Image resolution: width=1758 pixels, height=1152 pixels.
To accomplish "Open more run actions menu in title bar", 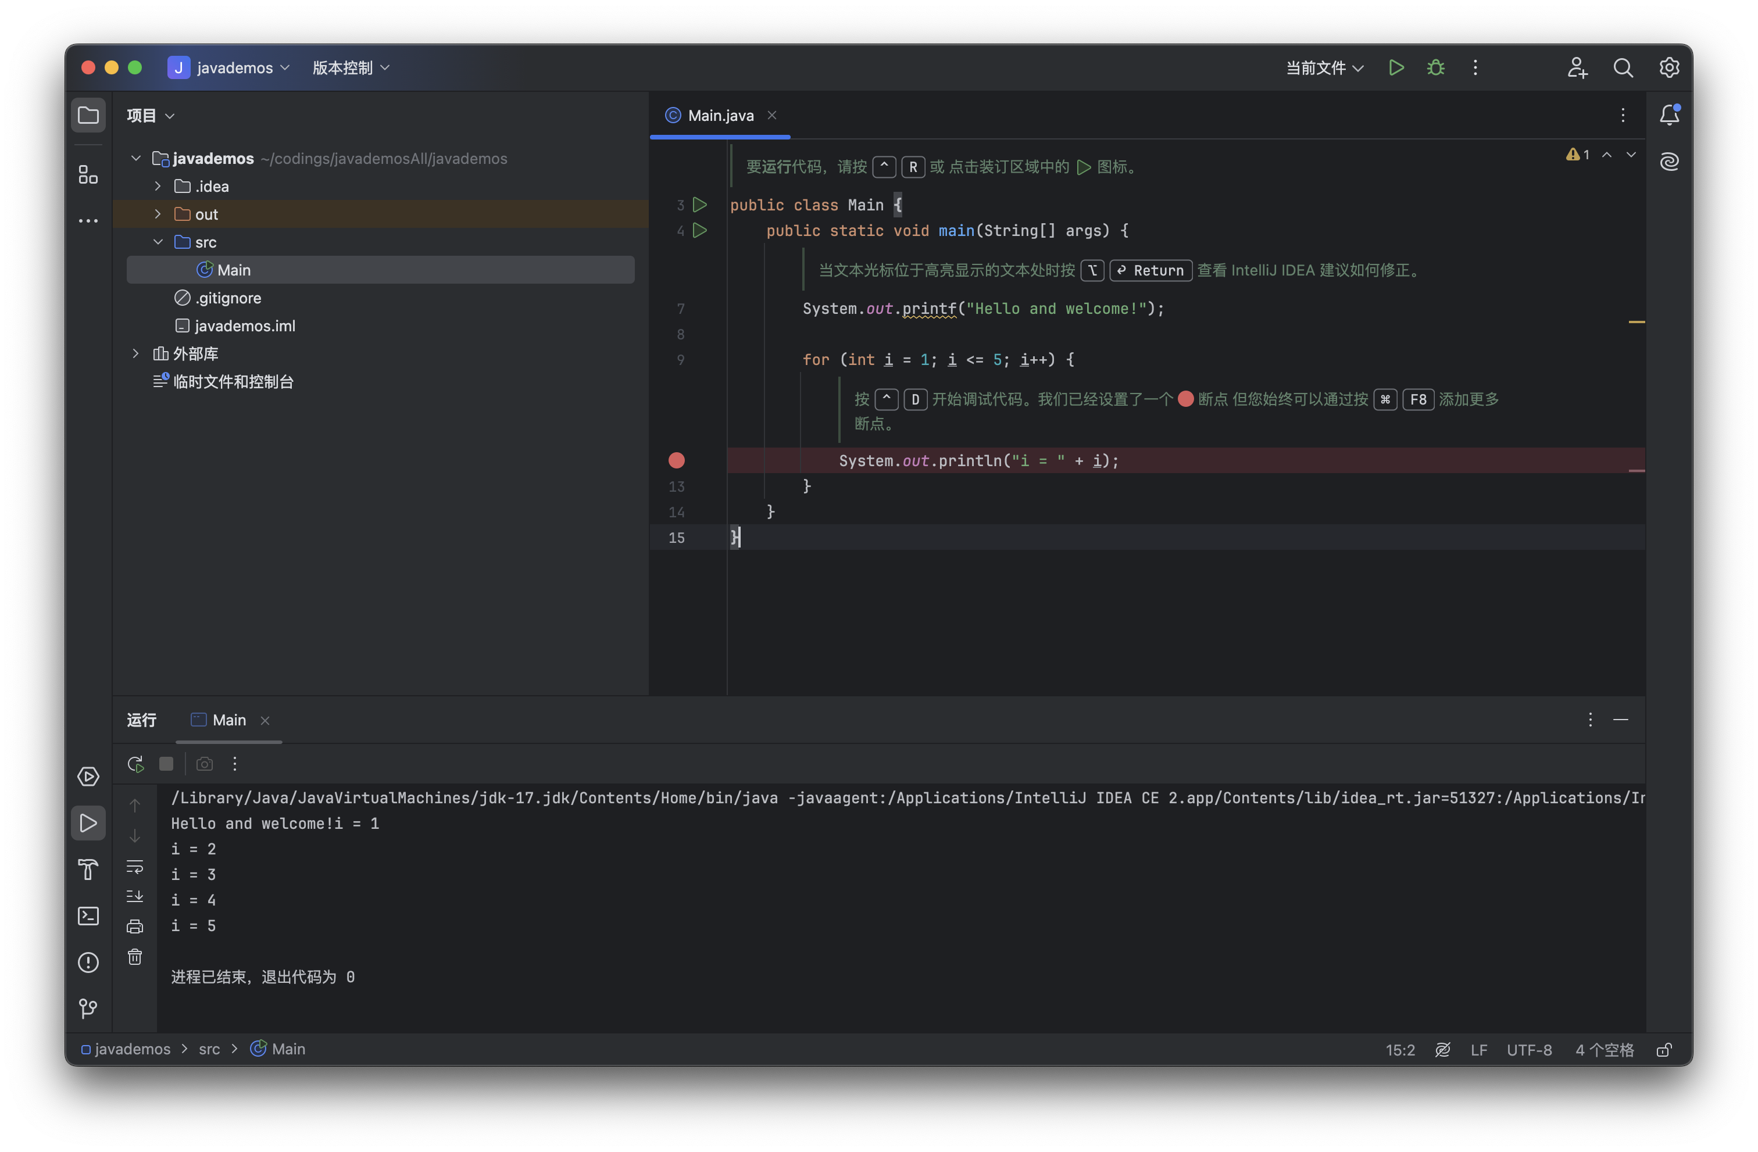I will tap(1475, 68).
